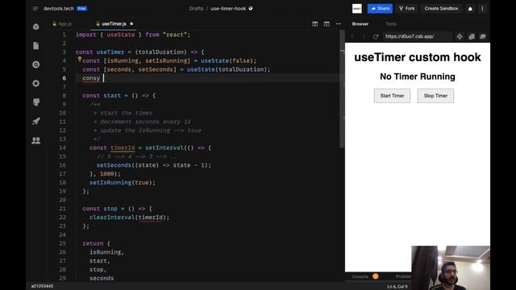Click the preview target crosshair icon
The height and width of the screenshot is (290, 516).
pyautogui.click(x=460, y=36)
